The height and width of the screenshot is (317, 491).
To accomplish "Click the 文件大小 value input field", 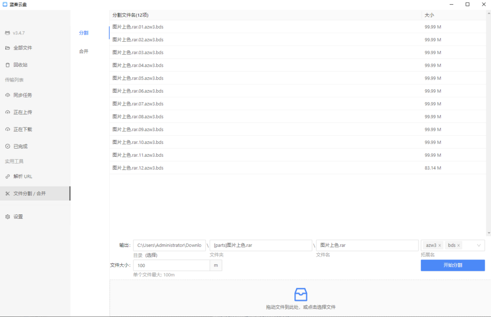I will 170,265.
